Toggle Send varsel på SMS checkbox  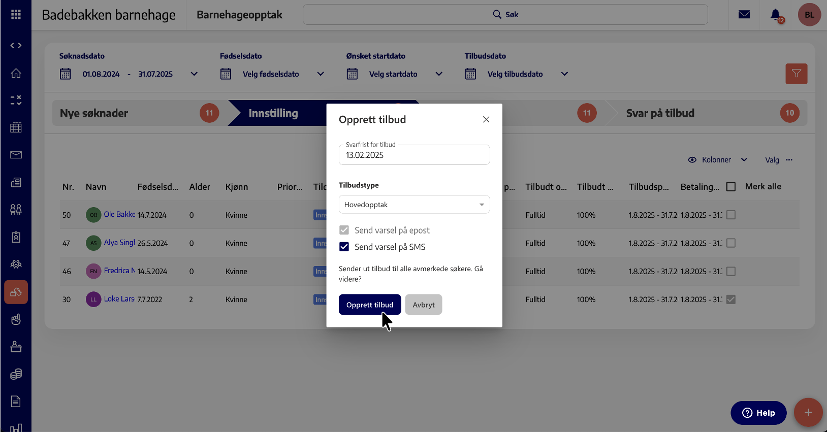tap(344, 247)
